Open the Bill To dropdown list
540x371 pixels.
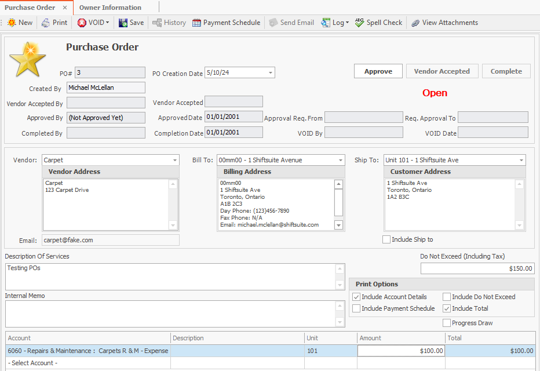point(340,160)
